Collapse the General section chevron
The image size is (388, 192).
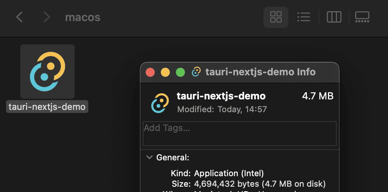coord(149,157)
